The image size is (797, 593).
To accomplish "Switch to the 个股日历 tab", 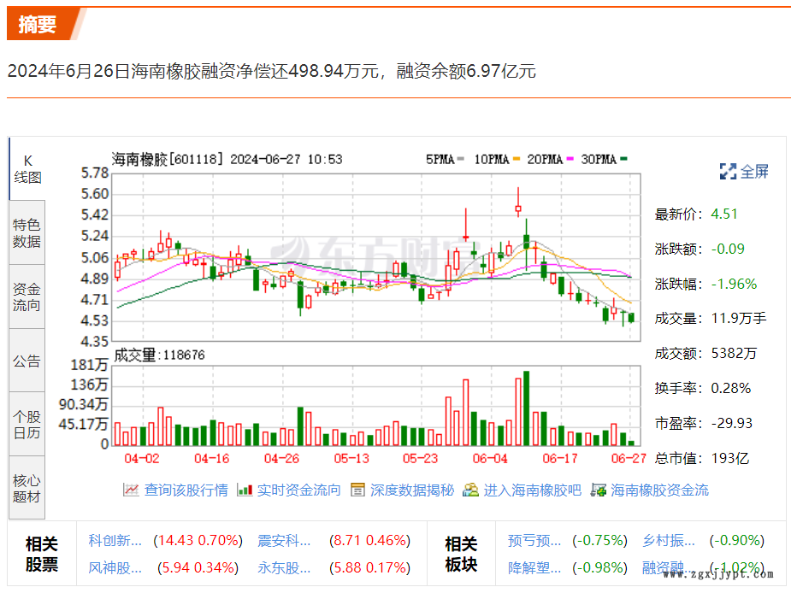I will pyautogui.click(x=27, y=425).
